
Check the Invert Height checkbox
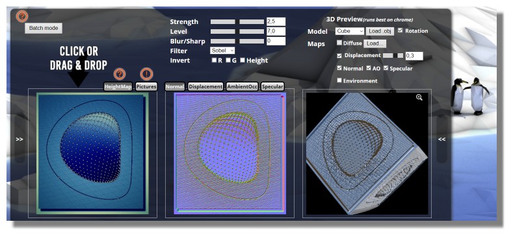click(243, 60)
